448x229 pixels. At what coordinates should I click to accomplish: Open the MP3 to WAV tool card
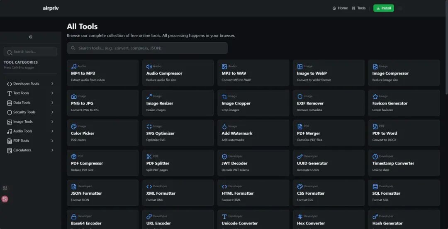click(253, 73)
